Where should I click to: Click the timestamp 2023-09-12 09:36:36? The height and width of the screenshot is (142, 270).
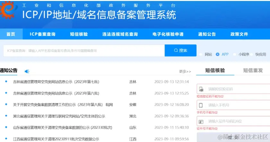[172, 116]
